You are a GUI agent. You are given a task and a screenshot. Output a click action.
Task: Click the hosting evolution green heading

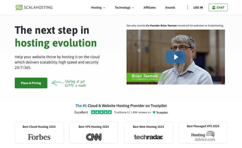point(56,43)
